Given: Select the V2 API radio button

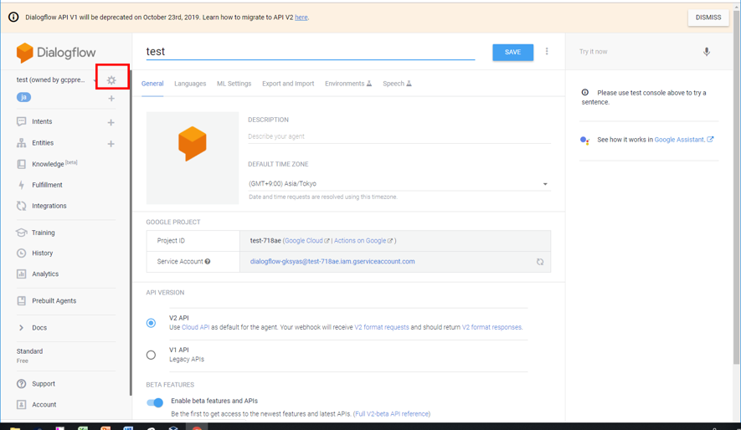Looking at the screenshot, I should pyautogui.click(x=151, y=323).
